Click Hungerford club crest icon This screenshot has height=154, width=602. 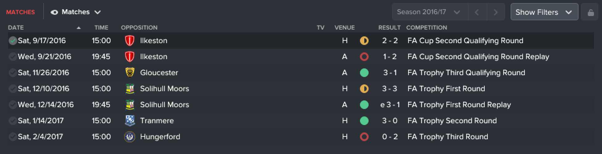click(x=130, y=137)
